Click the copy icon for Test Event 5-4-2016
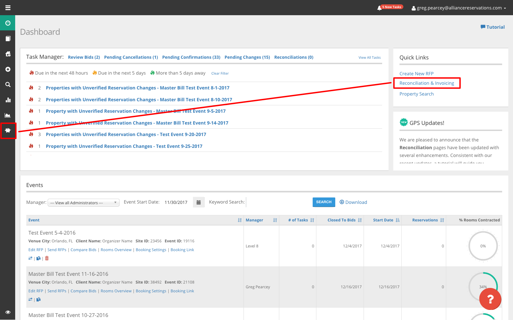This screenshot has height=320, width=513. point(38,258)
